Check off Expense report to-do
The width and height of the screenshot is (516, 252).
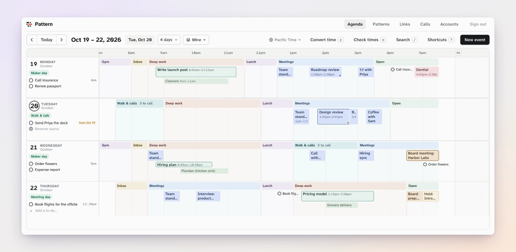(31, 170)
